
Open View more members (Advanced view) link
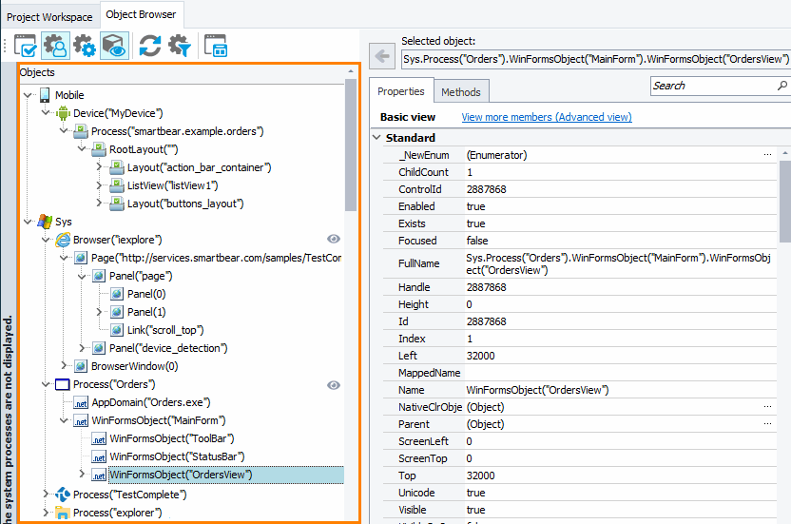pyautogui.click(x=546, y=117)
